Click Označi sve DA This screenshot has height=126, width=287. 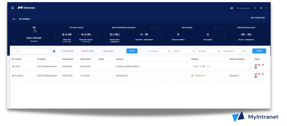point(67,51)
